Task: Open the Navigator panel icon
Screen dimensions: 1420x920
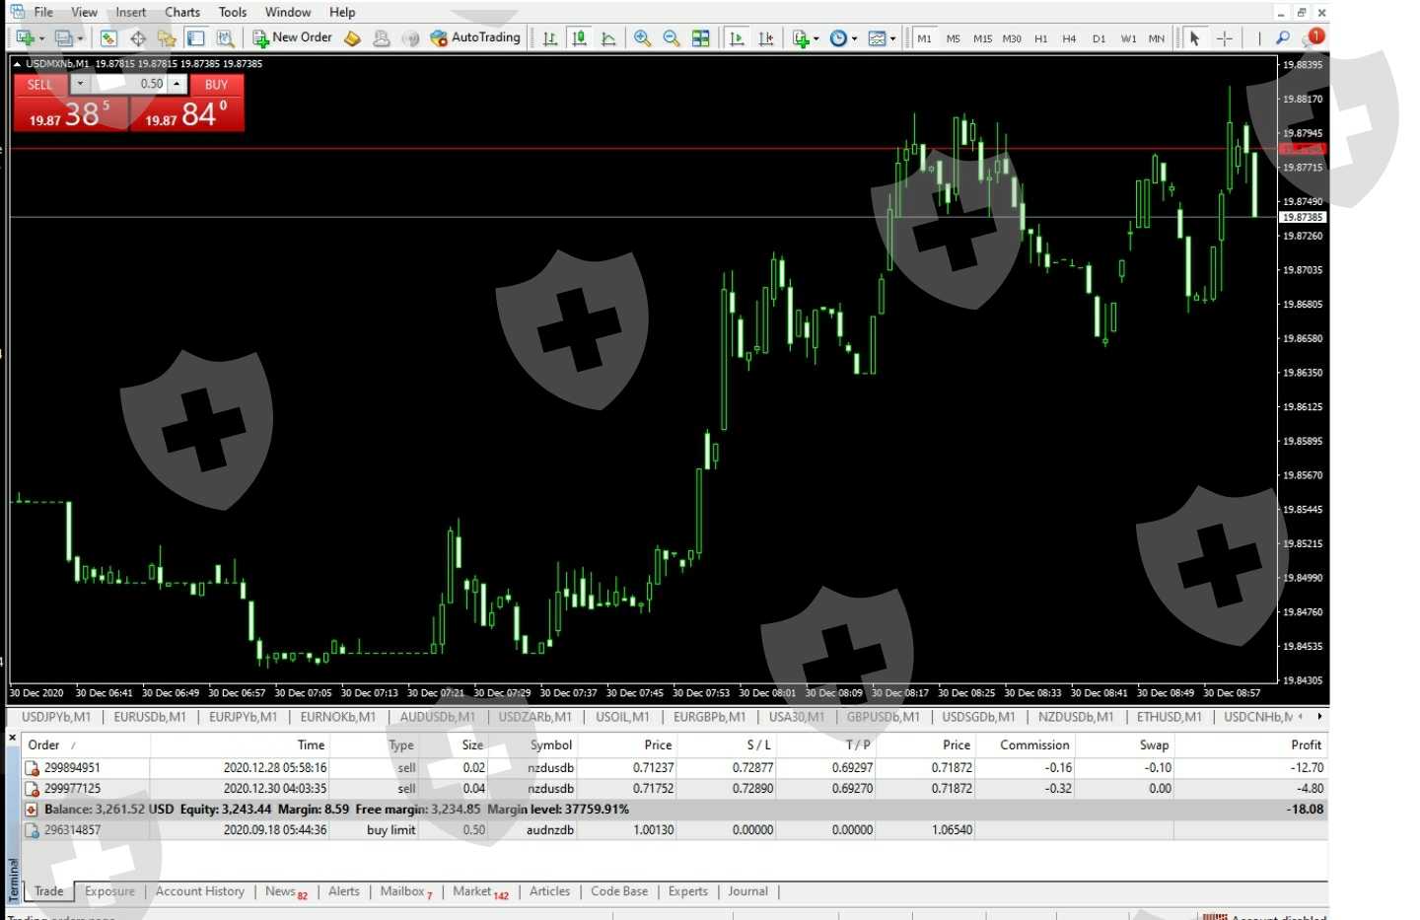Action: tap(167, 38)
